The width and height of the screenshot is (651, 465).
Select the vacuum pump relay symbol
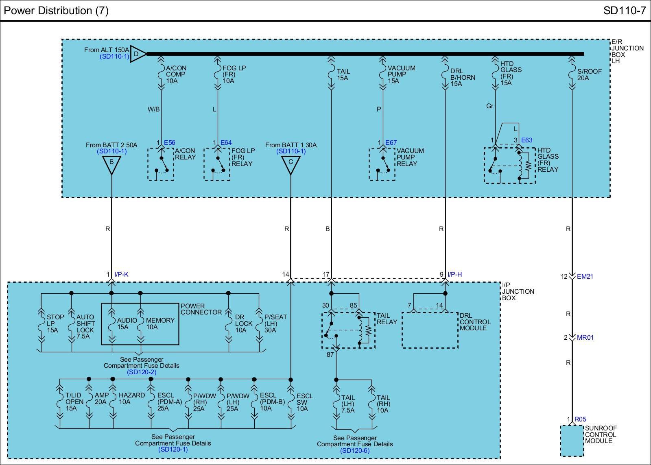(382, 164)
